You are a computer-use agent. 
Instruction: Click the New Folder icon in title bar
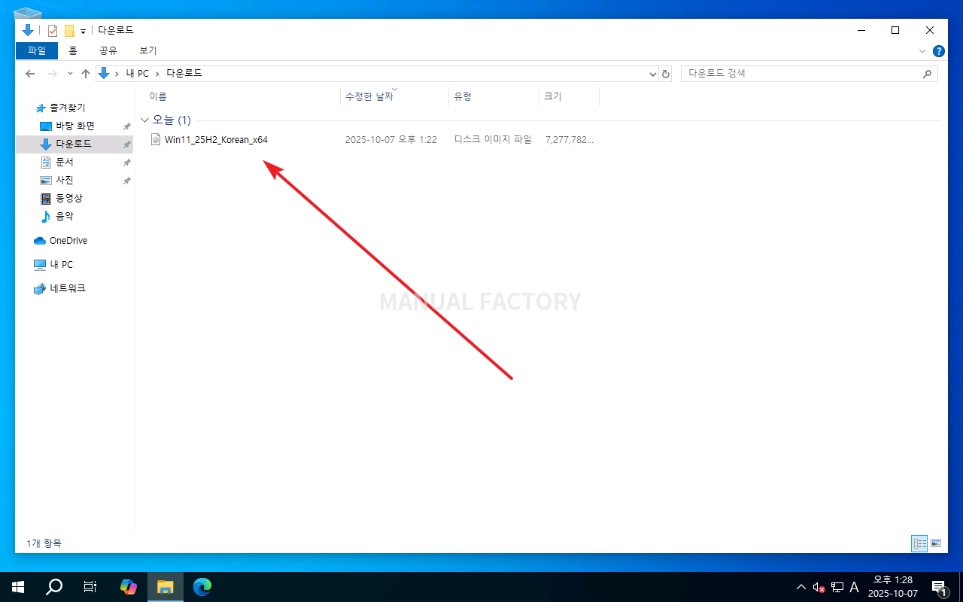(x=69, y=31)
